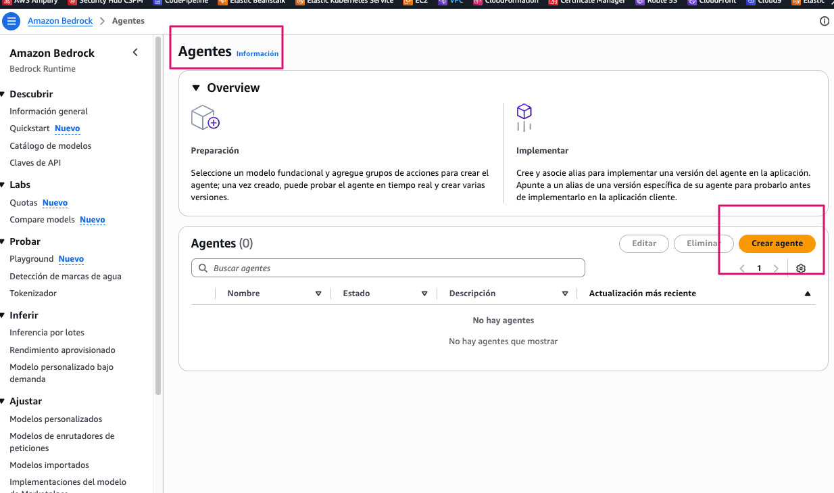
Task: Click the sidebar vertical scrollbar
Action: point(158,216)
